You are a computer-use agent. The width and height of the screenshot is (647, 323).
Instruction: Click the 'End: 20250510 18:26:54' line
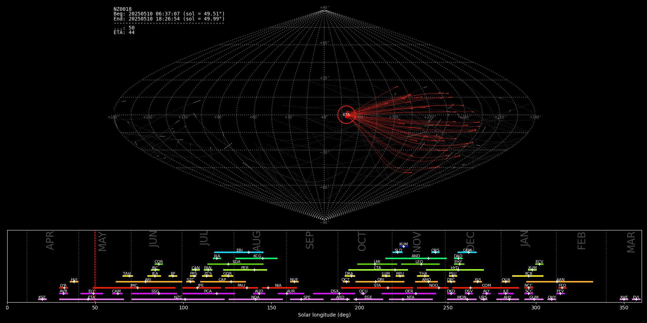pyautogui.click(x=169, y=19)
